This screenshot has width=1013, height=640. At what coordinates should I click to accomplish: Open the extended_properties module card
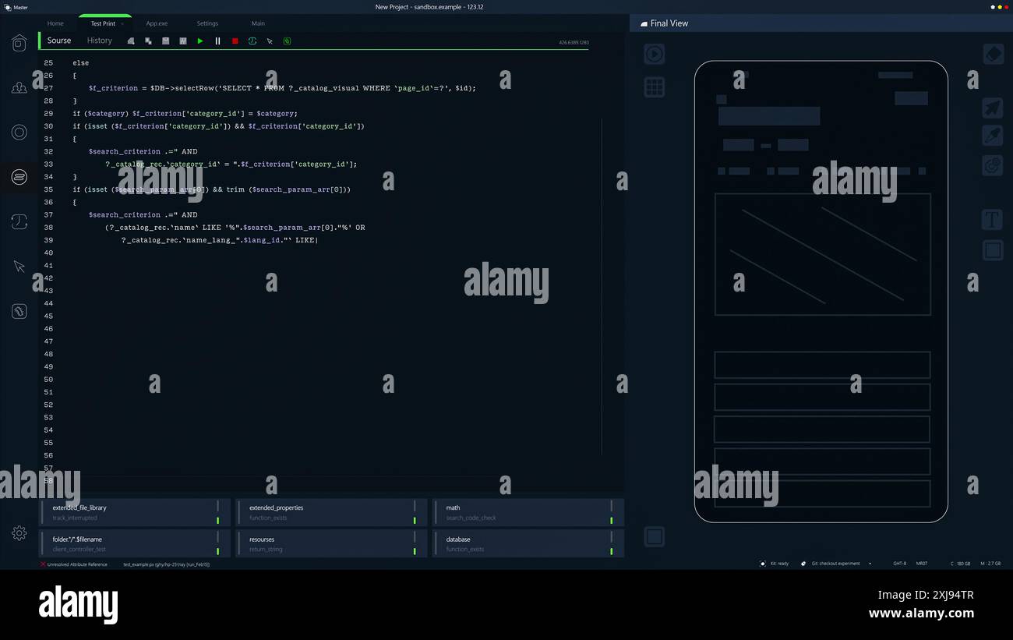332,512
